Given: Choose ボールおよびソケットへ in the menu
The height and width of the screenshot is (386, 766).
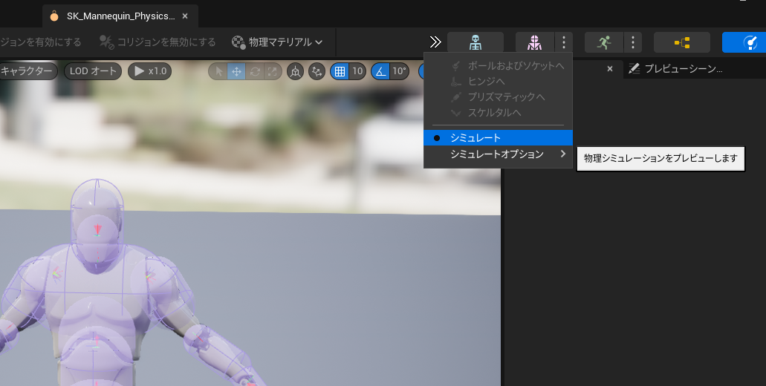Looking at the screenshot, I should coord(498,65).
